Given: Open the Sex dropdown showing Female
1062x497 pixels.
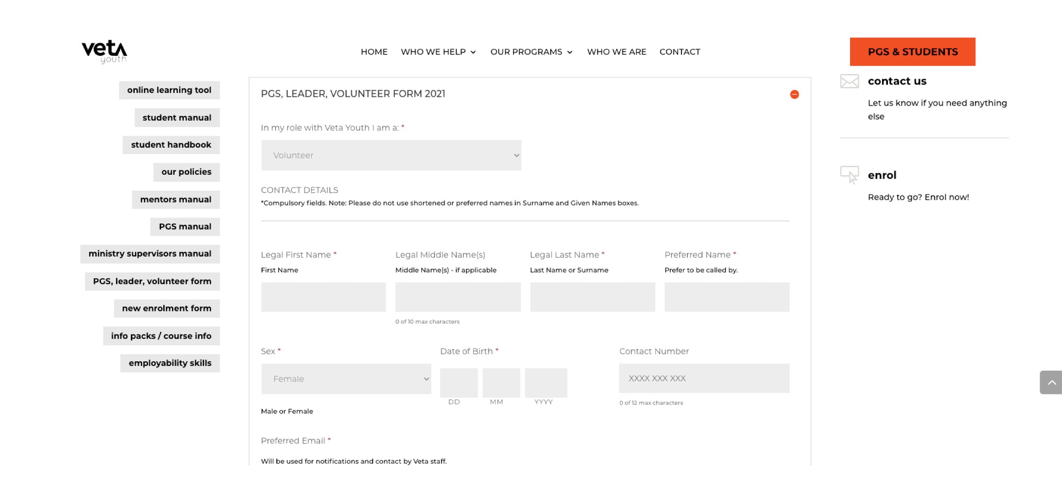Looking at the screenshot, I should pyautogui.click(x=346, y=379).
